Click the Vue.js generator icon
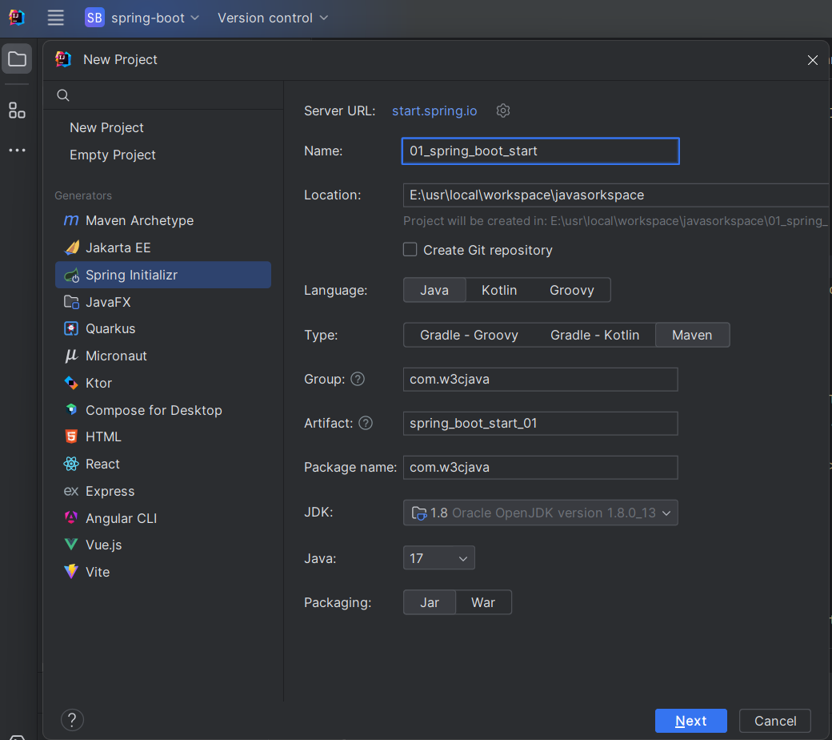 pos(71,545)
